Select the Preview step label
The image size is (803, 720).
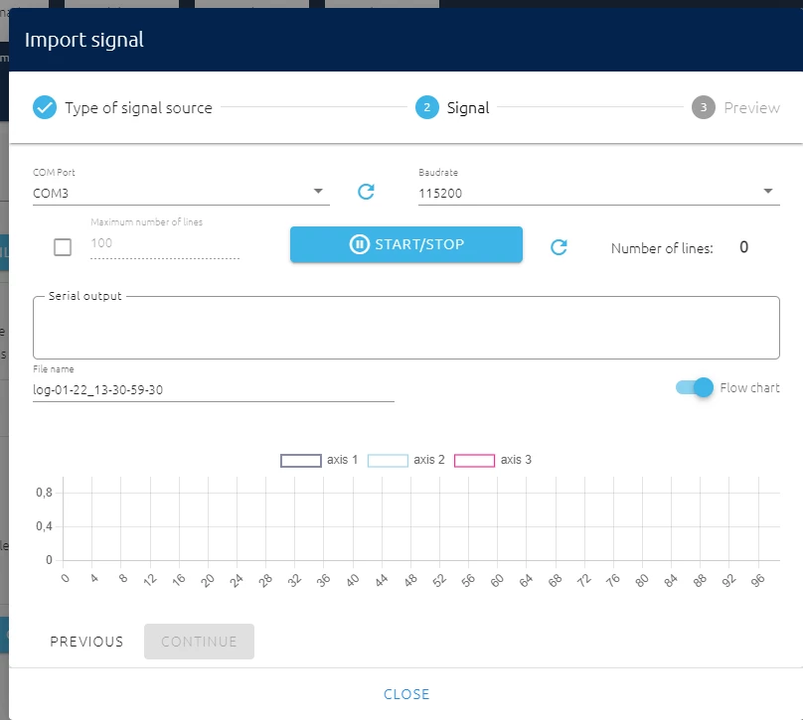click(x=751, y=107)
